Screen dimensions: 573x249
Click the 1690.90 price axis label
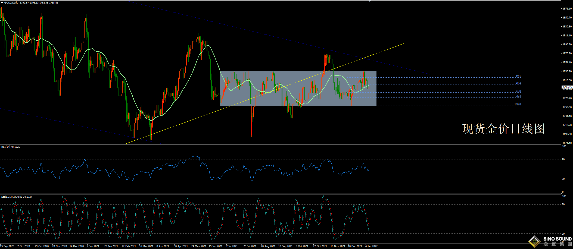[x=567, y=134]
